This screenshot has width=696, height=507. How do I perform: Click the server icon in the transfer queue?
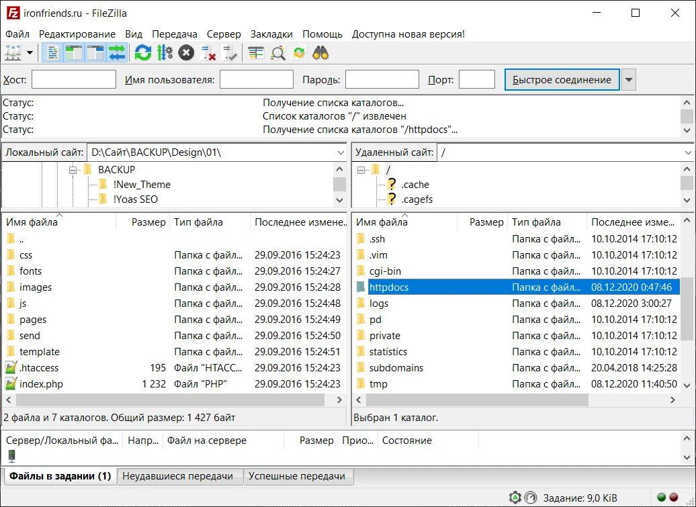tap(11, 456)
